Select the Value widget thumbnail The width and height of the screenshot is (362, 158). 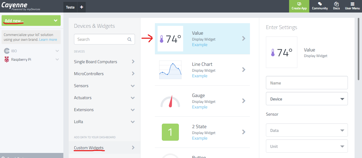(170, 39)
